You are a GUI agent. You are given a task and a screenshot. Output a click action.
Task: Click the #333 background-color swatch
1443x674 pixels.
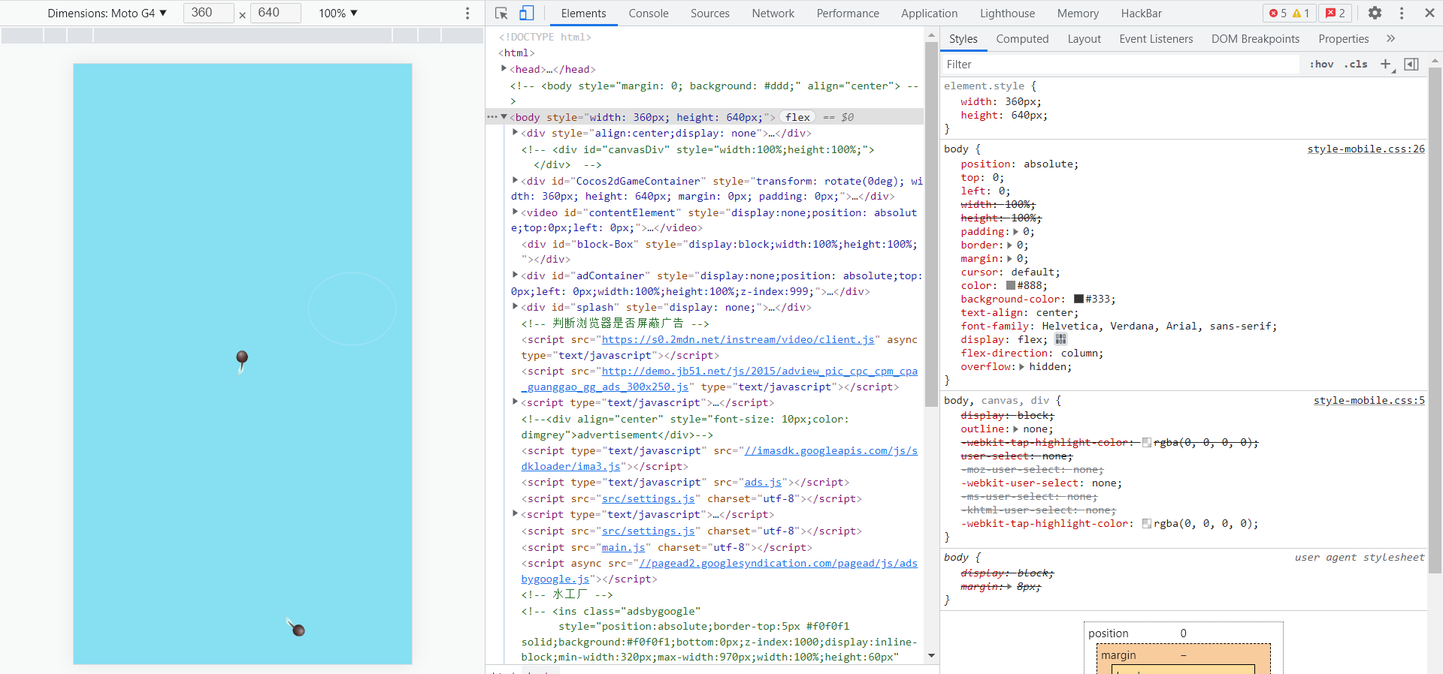[1078, 299]
